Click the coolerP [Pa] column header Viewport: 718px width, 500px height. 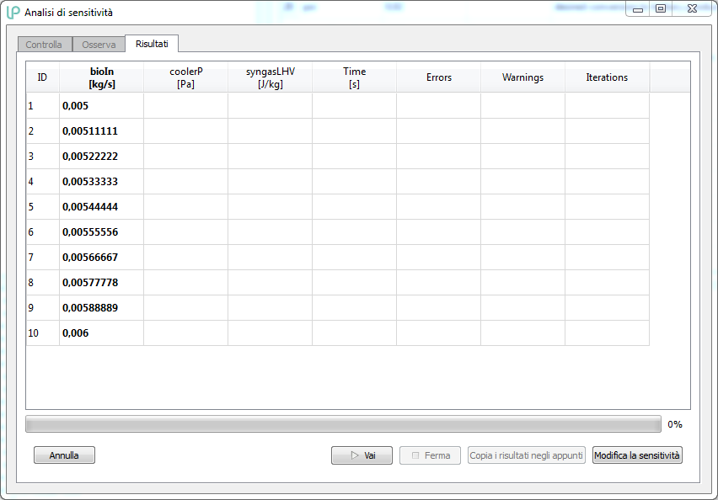point(185,77)
